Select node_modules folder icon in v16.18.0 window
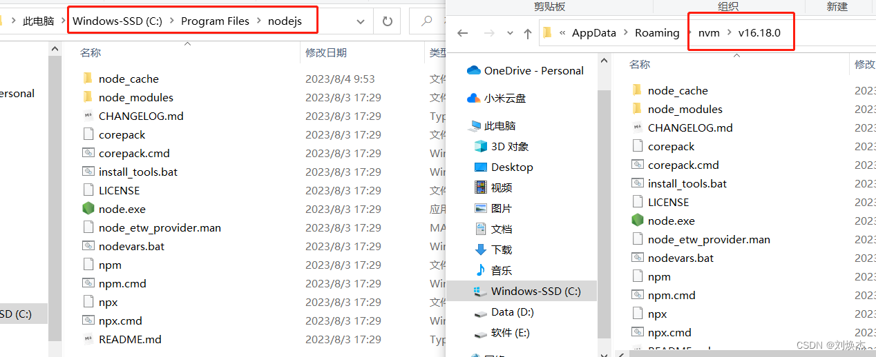The width and height of the screenshot is (876, 357). coord(637,109)
